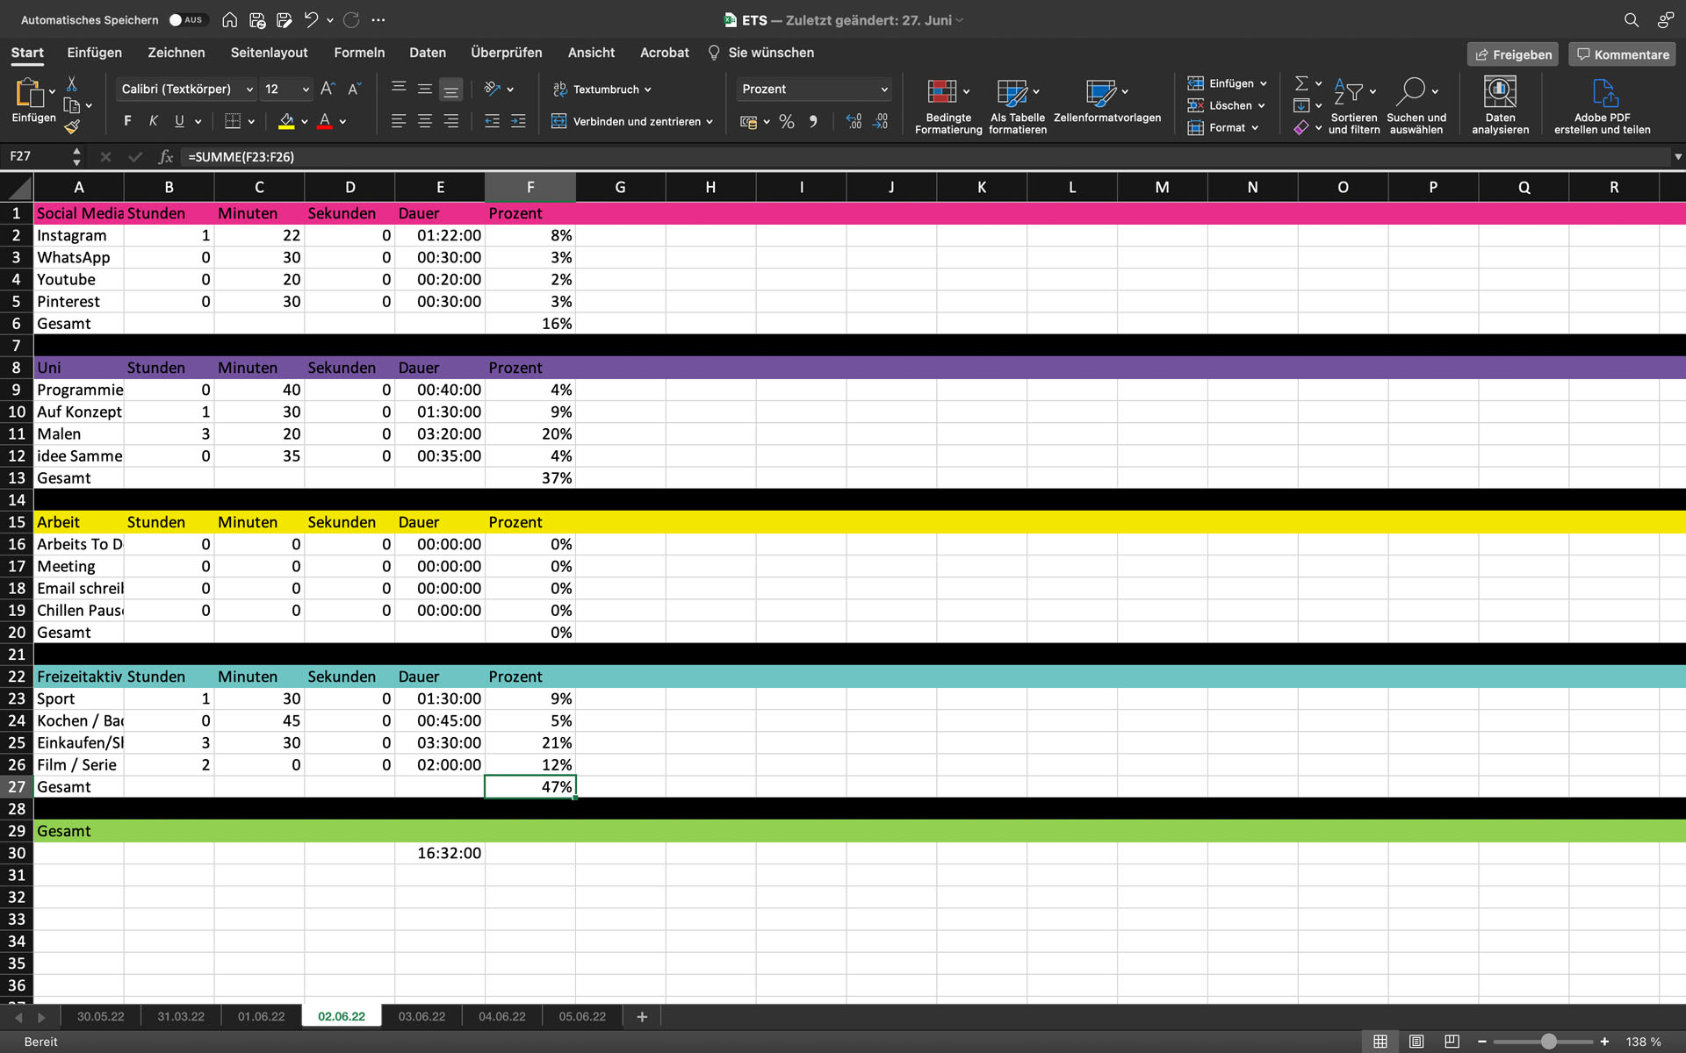Image resolution: width=1686 pixels, height=1053 pixels.
Task: Apply underline formatting (U)
Action: point(179,121)
